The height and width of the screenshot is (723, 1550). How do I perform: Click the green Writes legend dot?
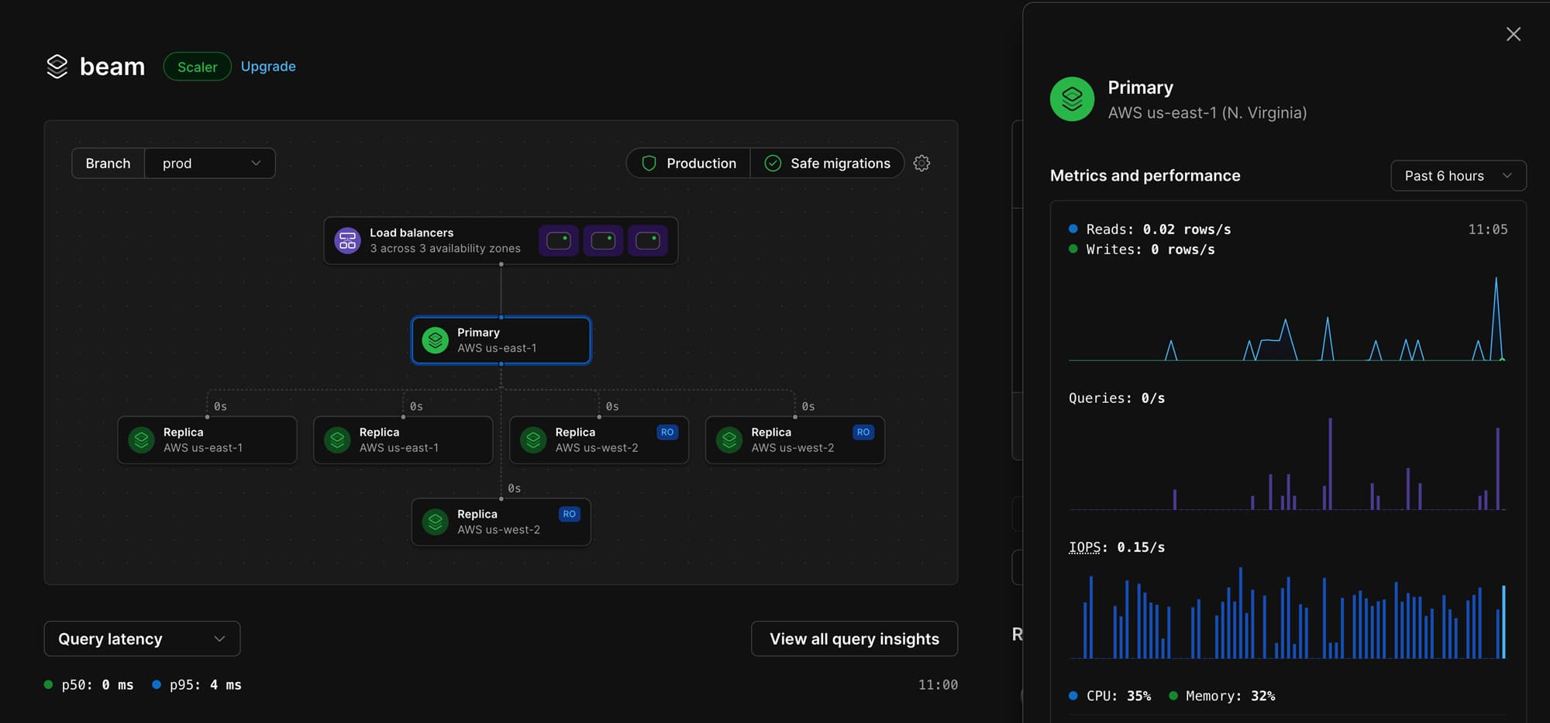click(1073, 249)
